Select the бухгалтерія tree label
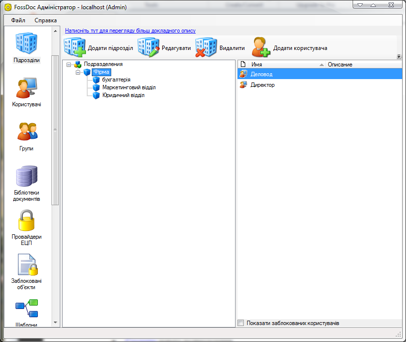Viewport: 406px width, 342px height. [x=116, y=80]
